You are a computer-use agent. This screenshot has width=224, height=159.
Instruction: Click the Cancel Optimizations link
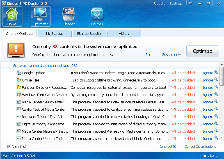tap(200, 147)
